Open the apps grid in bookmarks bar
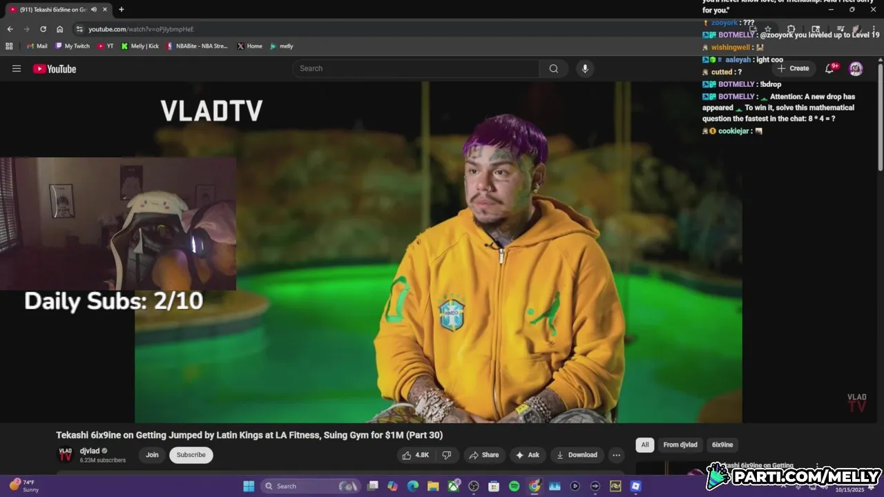The width and height of the screenshot is (884, 497). (x=9, y=46)
